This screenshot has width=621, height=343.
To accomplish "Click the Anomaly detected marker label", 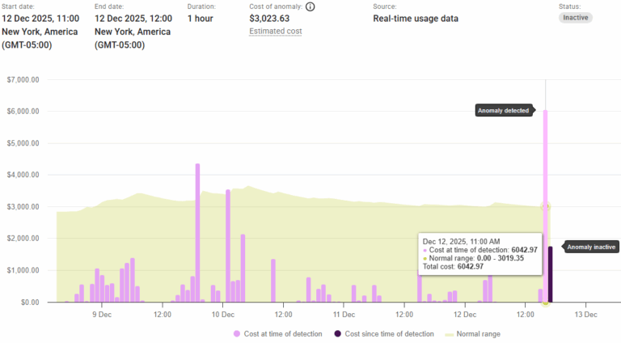I will [x=503, y=110].
